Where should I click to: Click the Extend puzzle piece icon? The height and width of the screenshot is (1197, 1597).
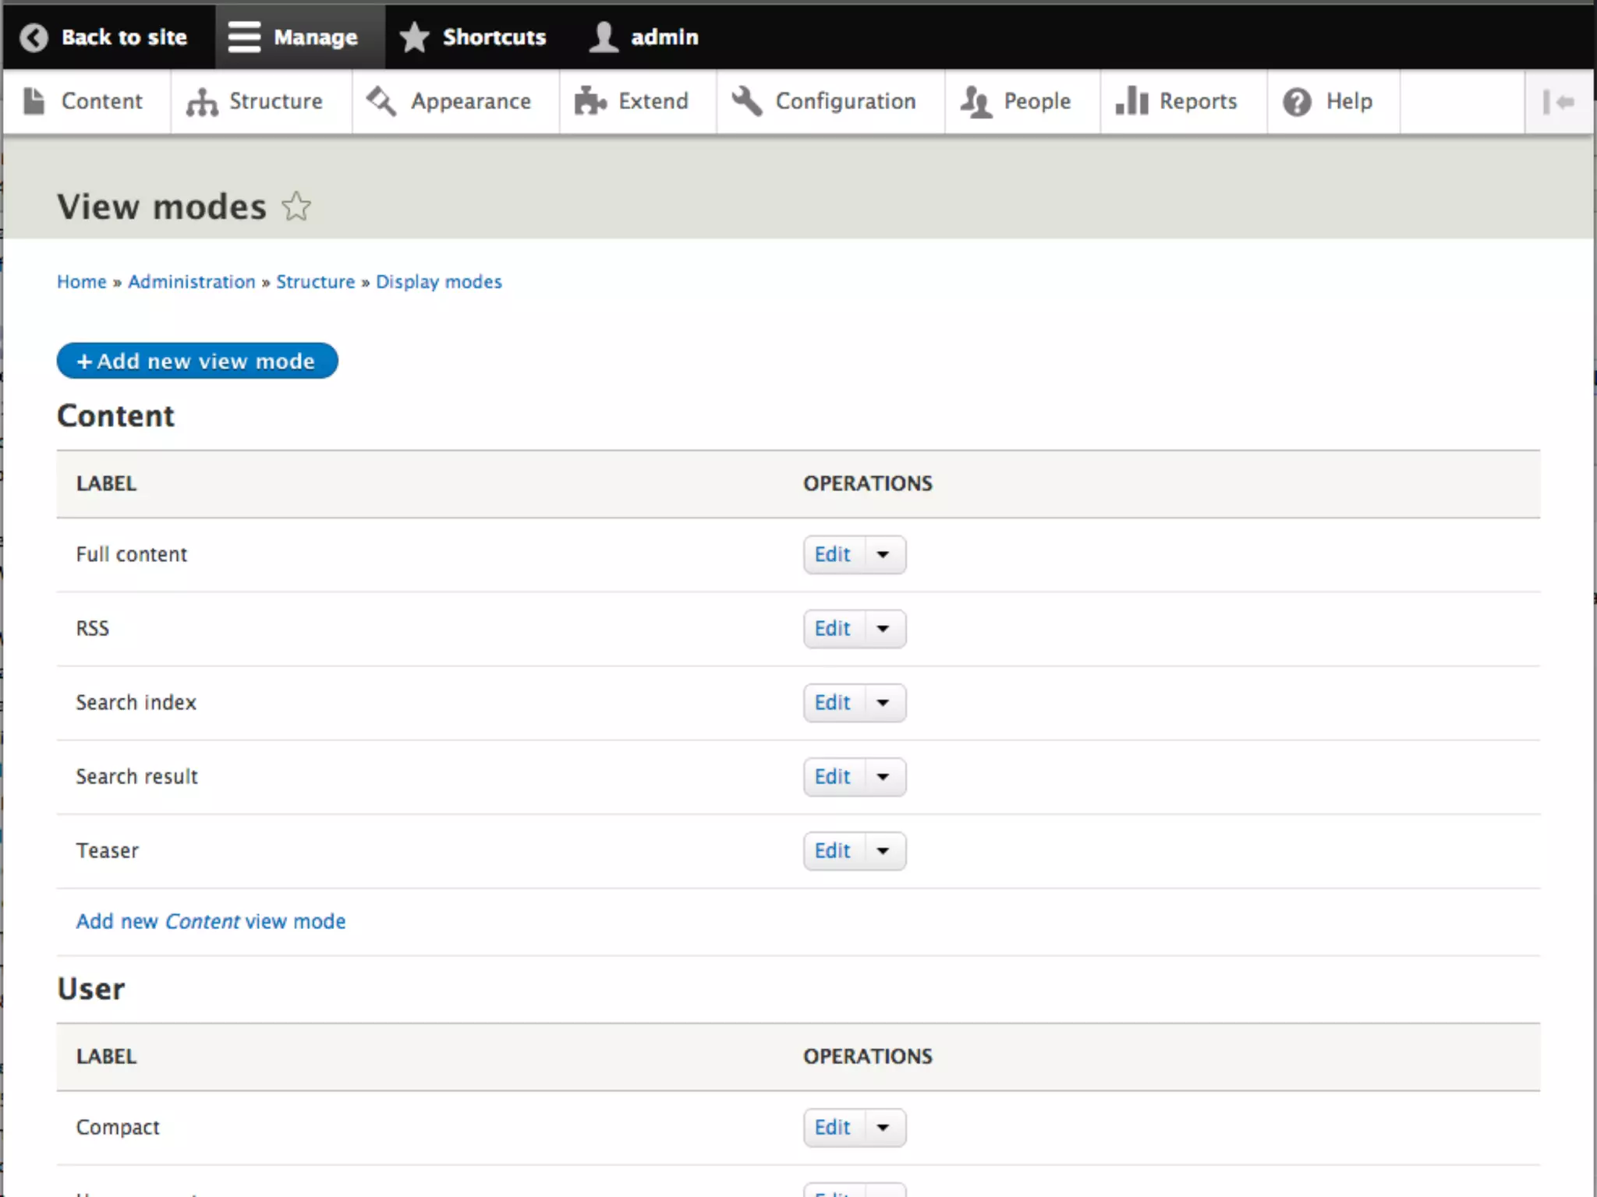click(x=590, y=101)
